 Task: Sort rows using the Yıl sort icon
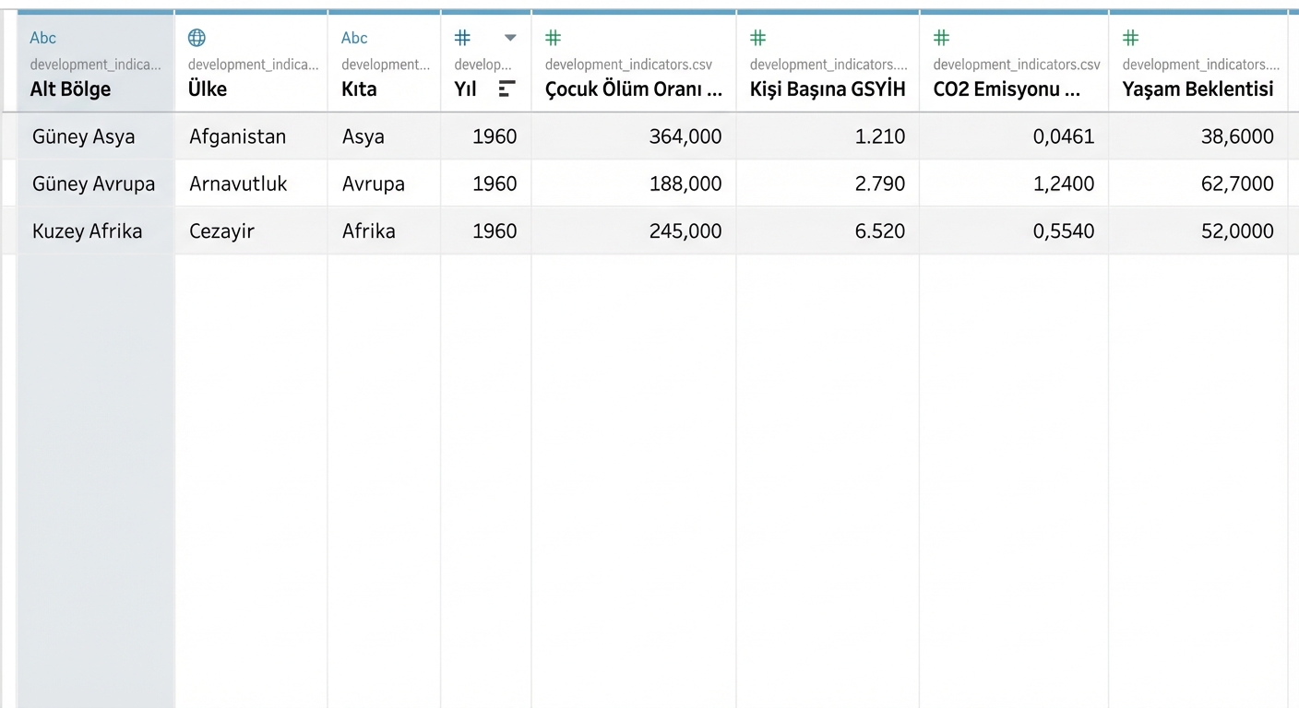click(x=506, y=89)
